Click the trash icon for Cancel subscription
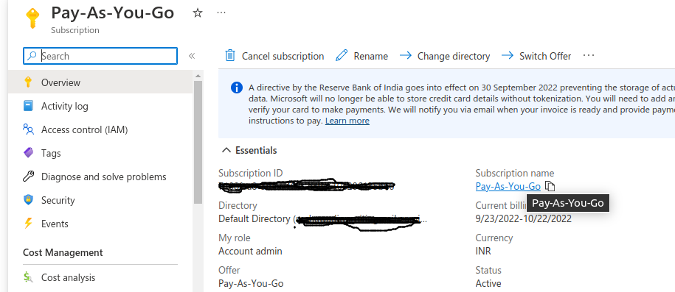The image size is (675, 292). click(x=230, y=55)
